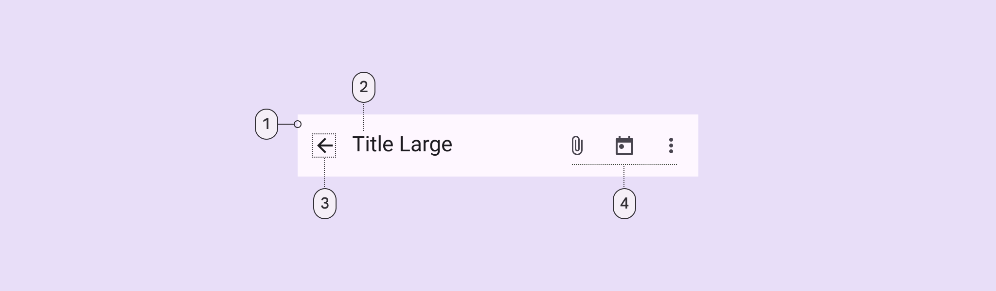Click the dotted connector below badge 2
This screenshot has width=996, height=291.
click(x=363, y=116)
